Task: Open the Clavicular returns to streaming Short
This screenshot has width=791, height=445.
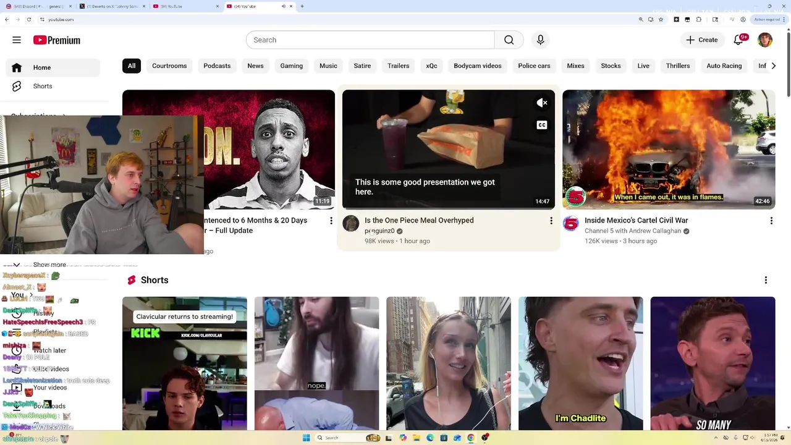Action: click(x=185, y=363)
